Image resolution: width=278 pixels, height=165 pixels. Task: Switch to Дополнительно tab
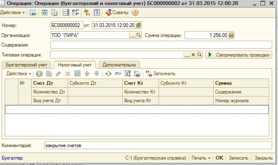pos(119,65)
